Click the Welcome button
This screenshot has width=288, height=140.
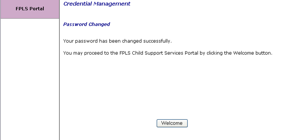[x=172, y=123]
